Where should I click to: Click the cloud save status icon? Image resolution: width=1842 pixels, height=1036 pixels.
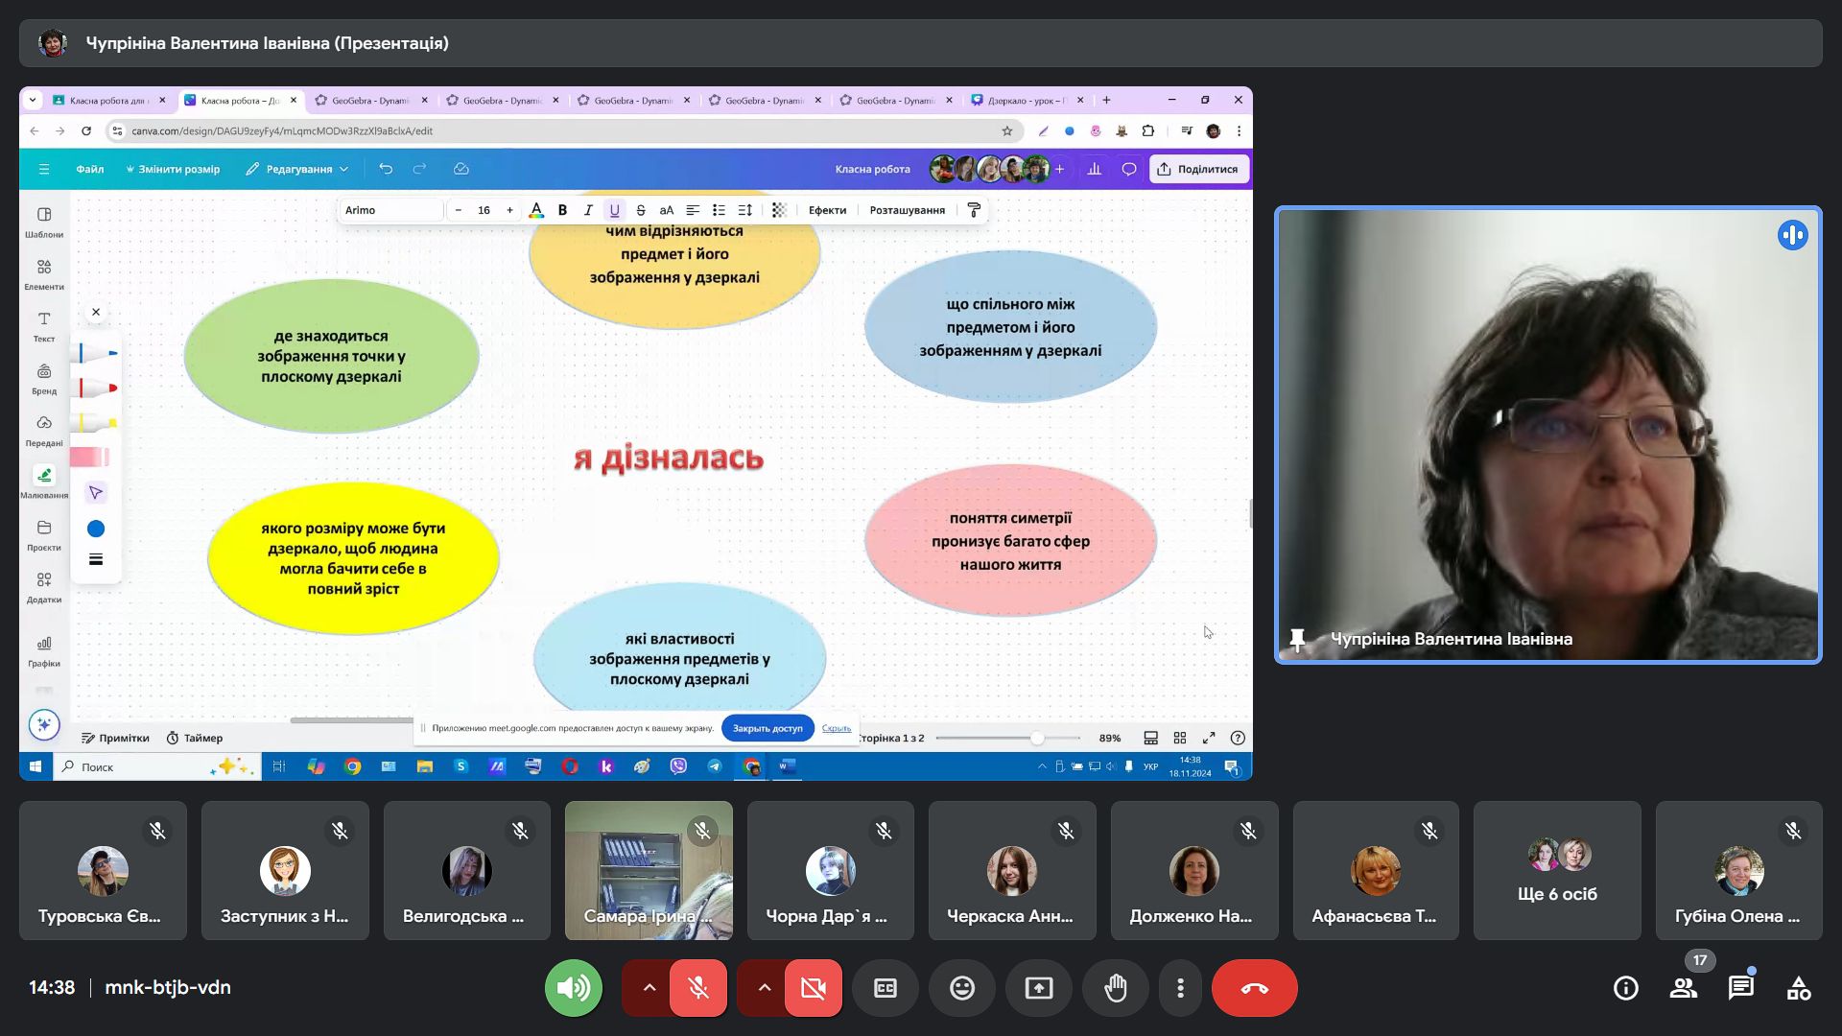tap(460, 169)
